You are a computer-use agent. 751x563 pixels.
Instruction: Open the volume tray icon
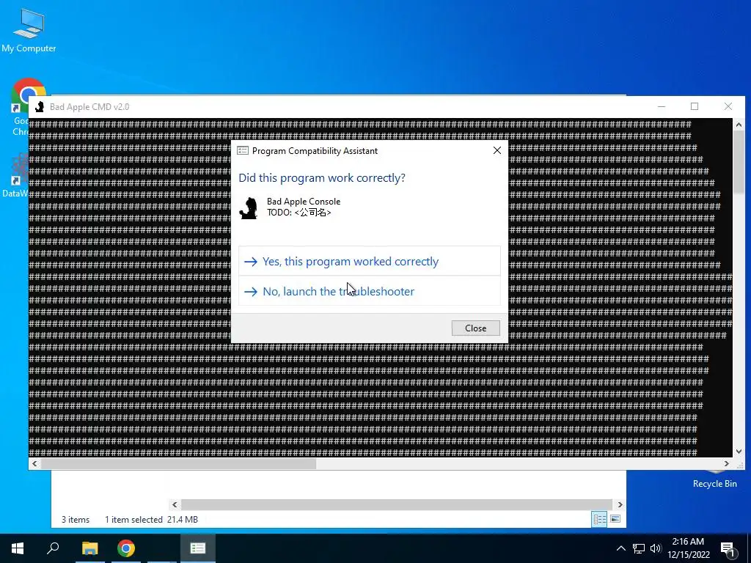(656, 548)
